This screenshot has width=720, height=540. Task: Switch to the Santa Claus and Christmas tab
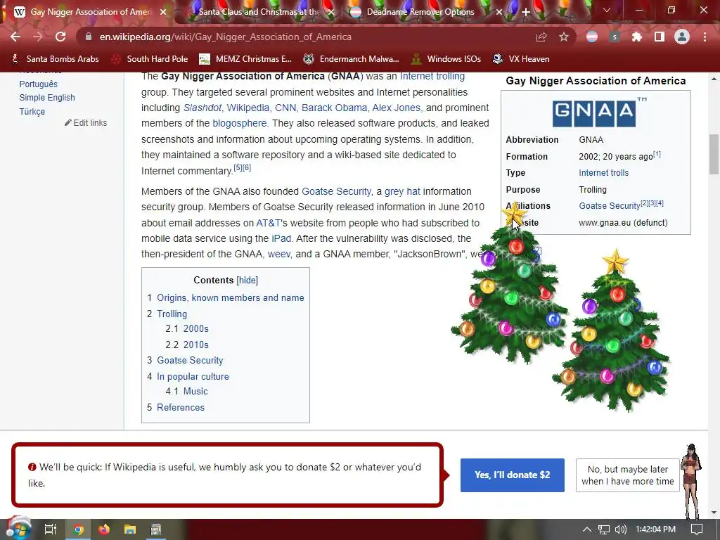coord(259,12)
